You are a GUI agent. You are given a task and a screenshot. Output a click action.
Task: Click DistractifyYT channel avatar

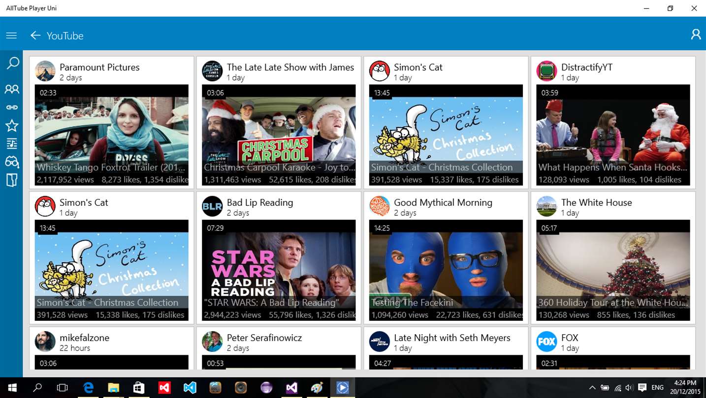[x=546, y=71]
